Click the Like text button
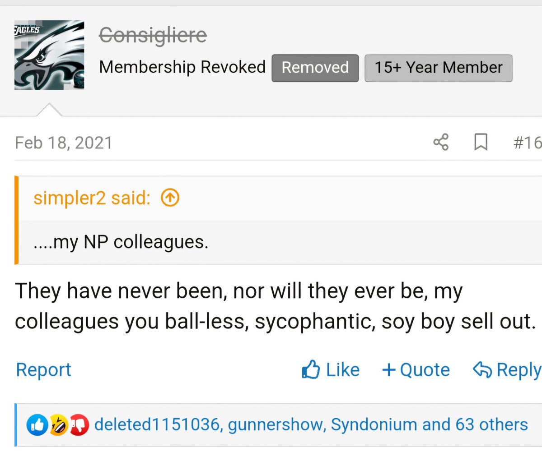The width and height of the screenshot is (542, 461). [343, 370]
